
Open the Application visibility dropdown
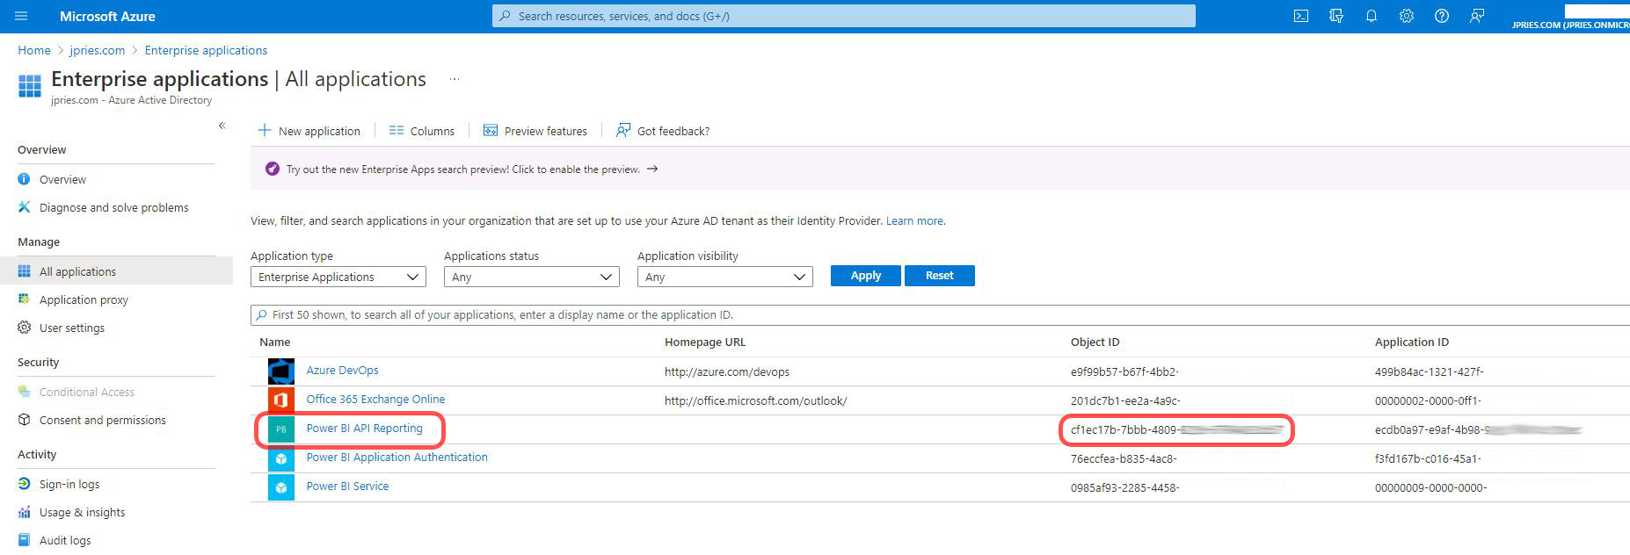[x=724, y=277]
